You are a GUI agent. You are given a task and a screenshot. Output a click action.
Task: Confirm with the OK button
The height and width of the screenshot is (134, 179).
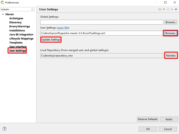[148, 129]
